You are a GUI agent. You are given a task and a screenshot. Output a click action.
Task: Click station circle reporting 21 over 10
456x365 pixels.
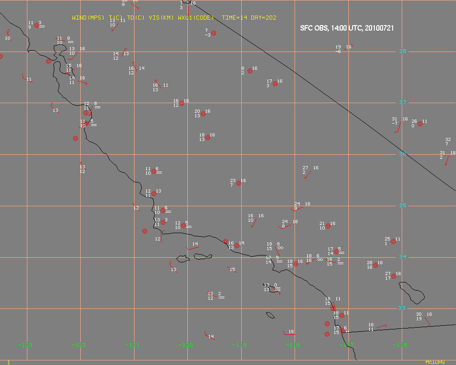pos(328,226)
